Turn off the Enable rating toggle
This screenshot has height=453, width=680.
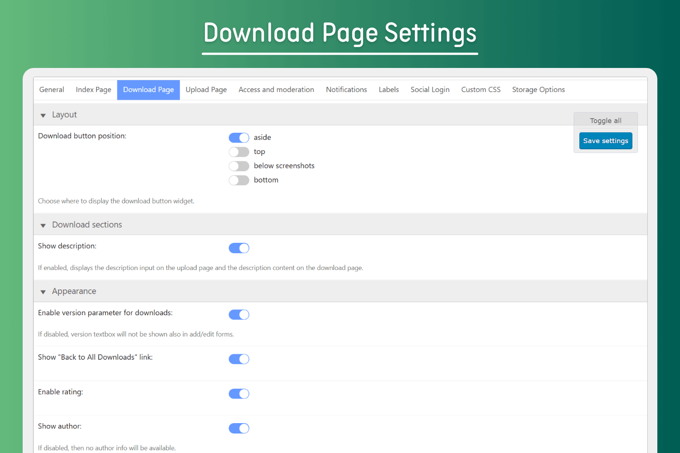coord(239,394)
